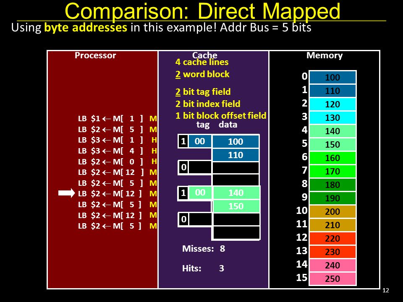Screen dimensions: 403x302
Task: Click the green cache tag '00'
Action: coord(200,193)
